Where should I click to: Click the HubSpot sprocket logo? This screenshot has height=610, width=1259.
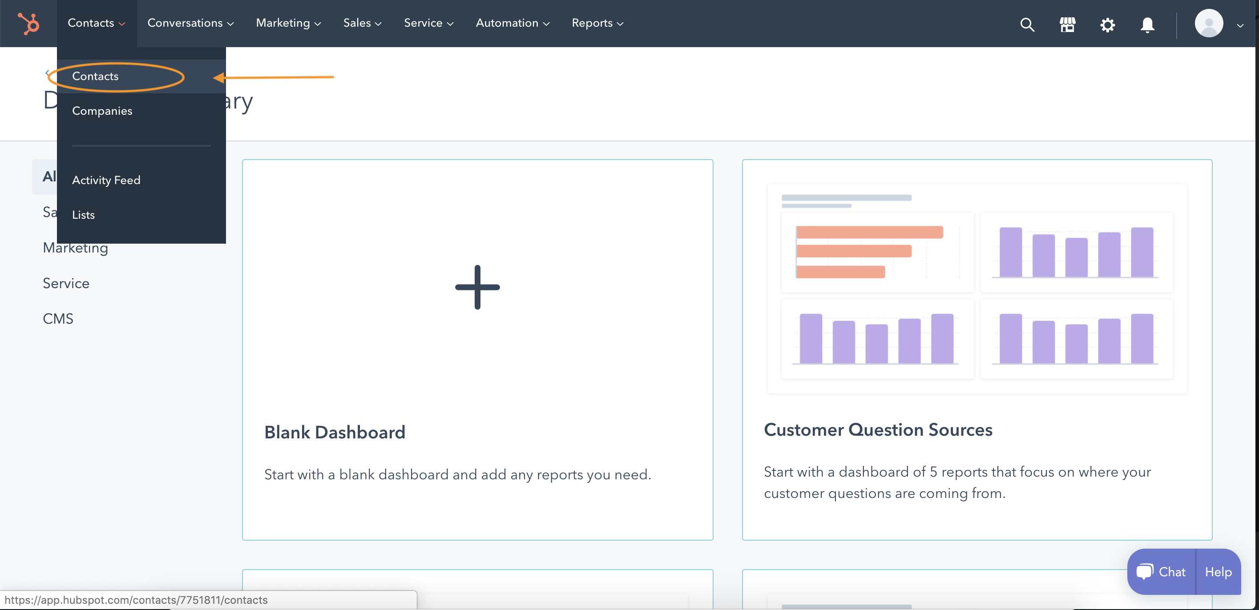point(28,24)
